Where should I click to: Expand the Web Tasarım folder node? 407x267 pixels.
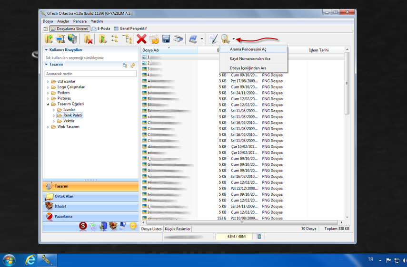point(48,127)
